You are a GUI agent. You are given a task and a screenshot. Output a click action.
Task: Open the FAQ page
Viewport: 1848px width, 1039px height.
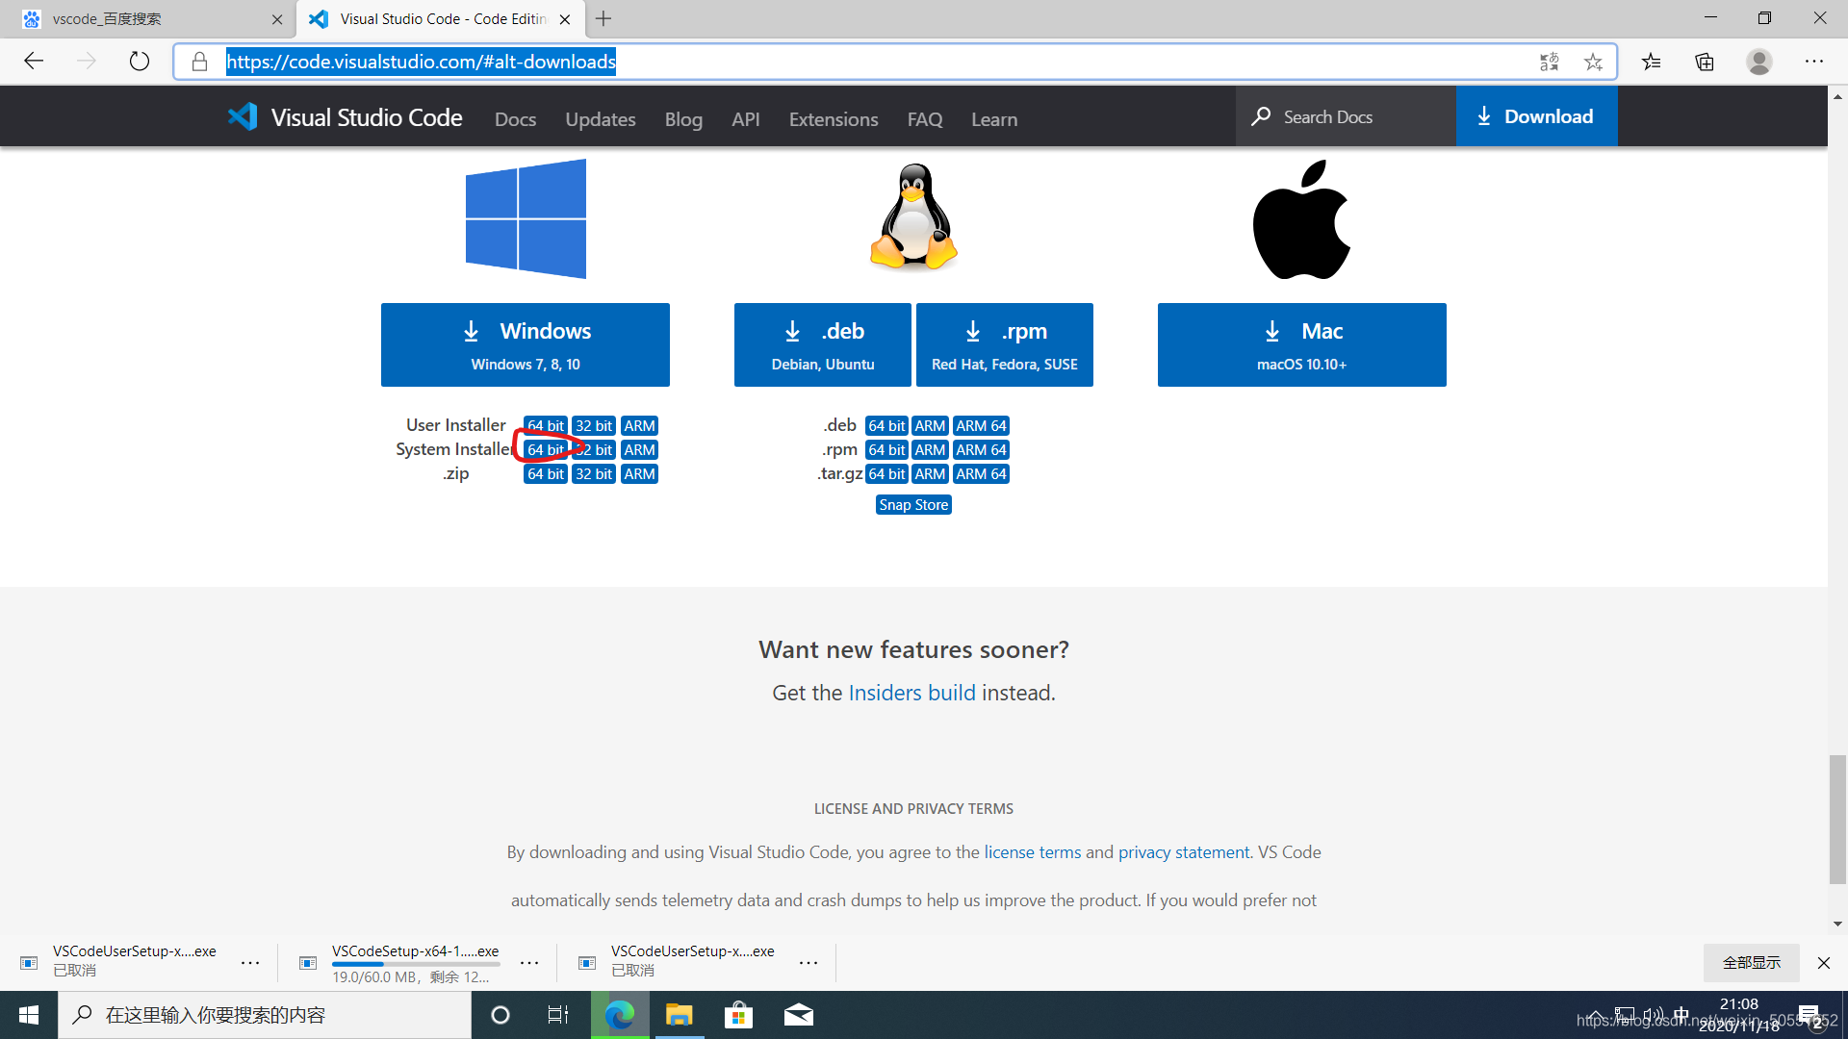[925, 119]
